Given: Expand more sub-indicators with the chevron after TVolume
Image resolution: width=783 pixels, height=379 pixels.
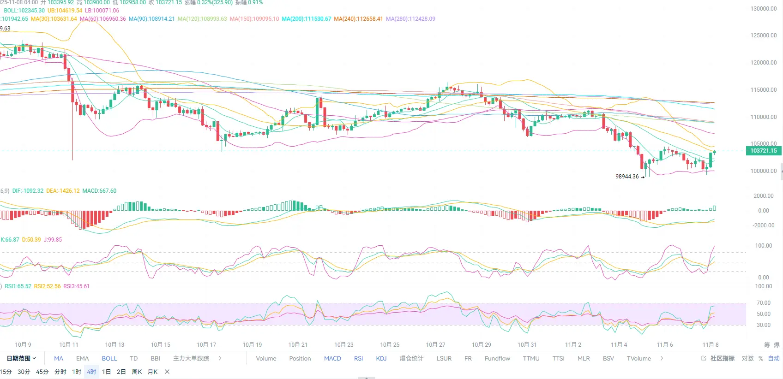Looking at the screenshot, I should coord(662,358).
